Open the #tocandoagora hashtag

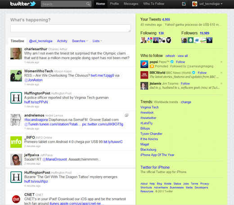click(x=36, y=120)
